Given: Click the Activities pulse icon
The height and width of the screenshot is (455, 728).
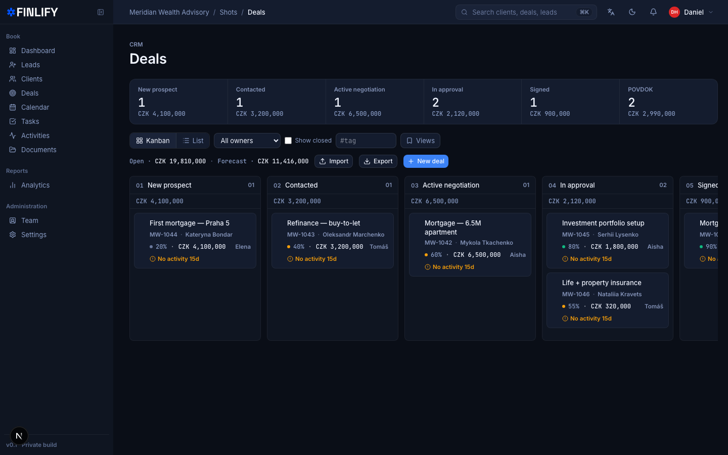Looking at the screenshot, I should (x=13, y=135).
